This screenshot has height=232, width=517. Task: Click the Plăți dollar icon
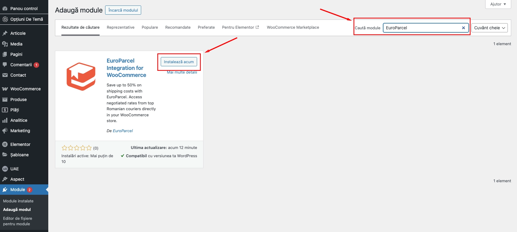[x=5, y=110]
